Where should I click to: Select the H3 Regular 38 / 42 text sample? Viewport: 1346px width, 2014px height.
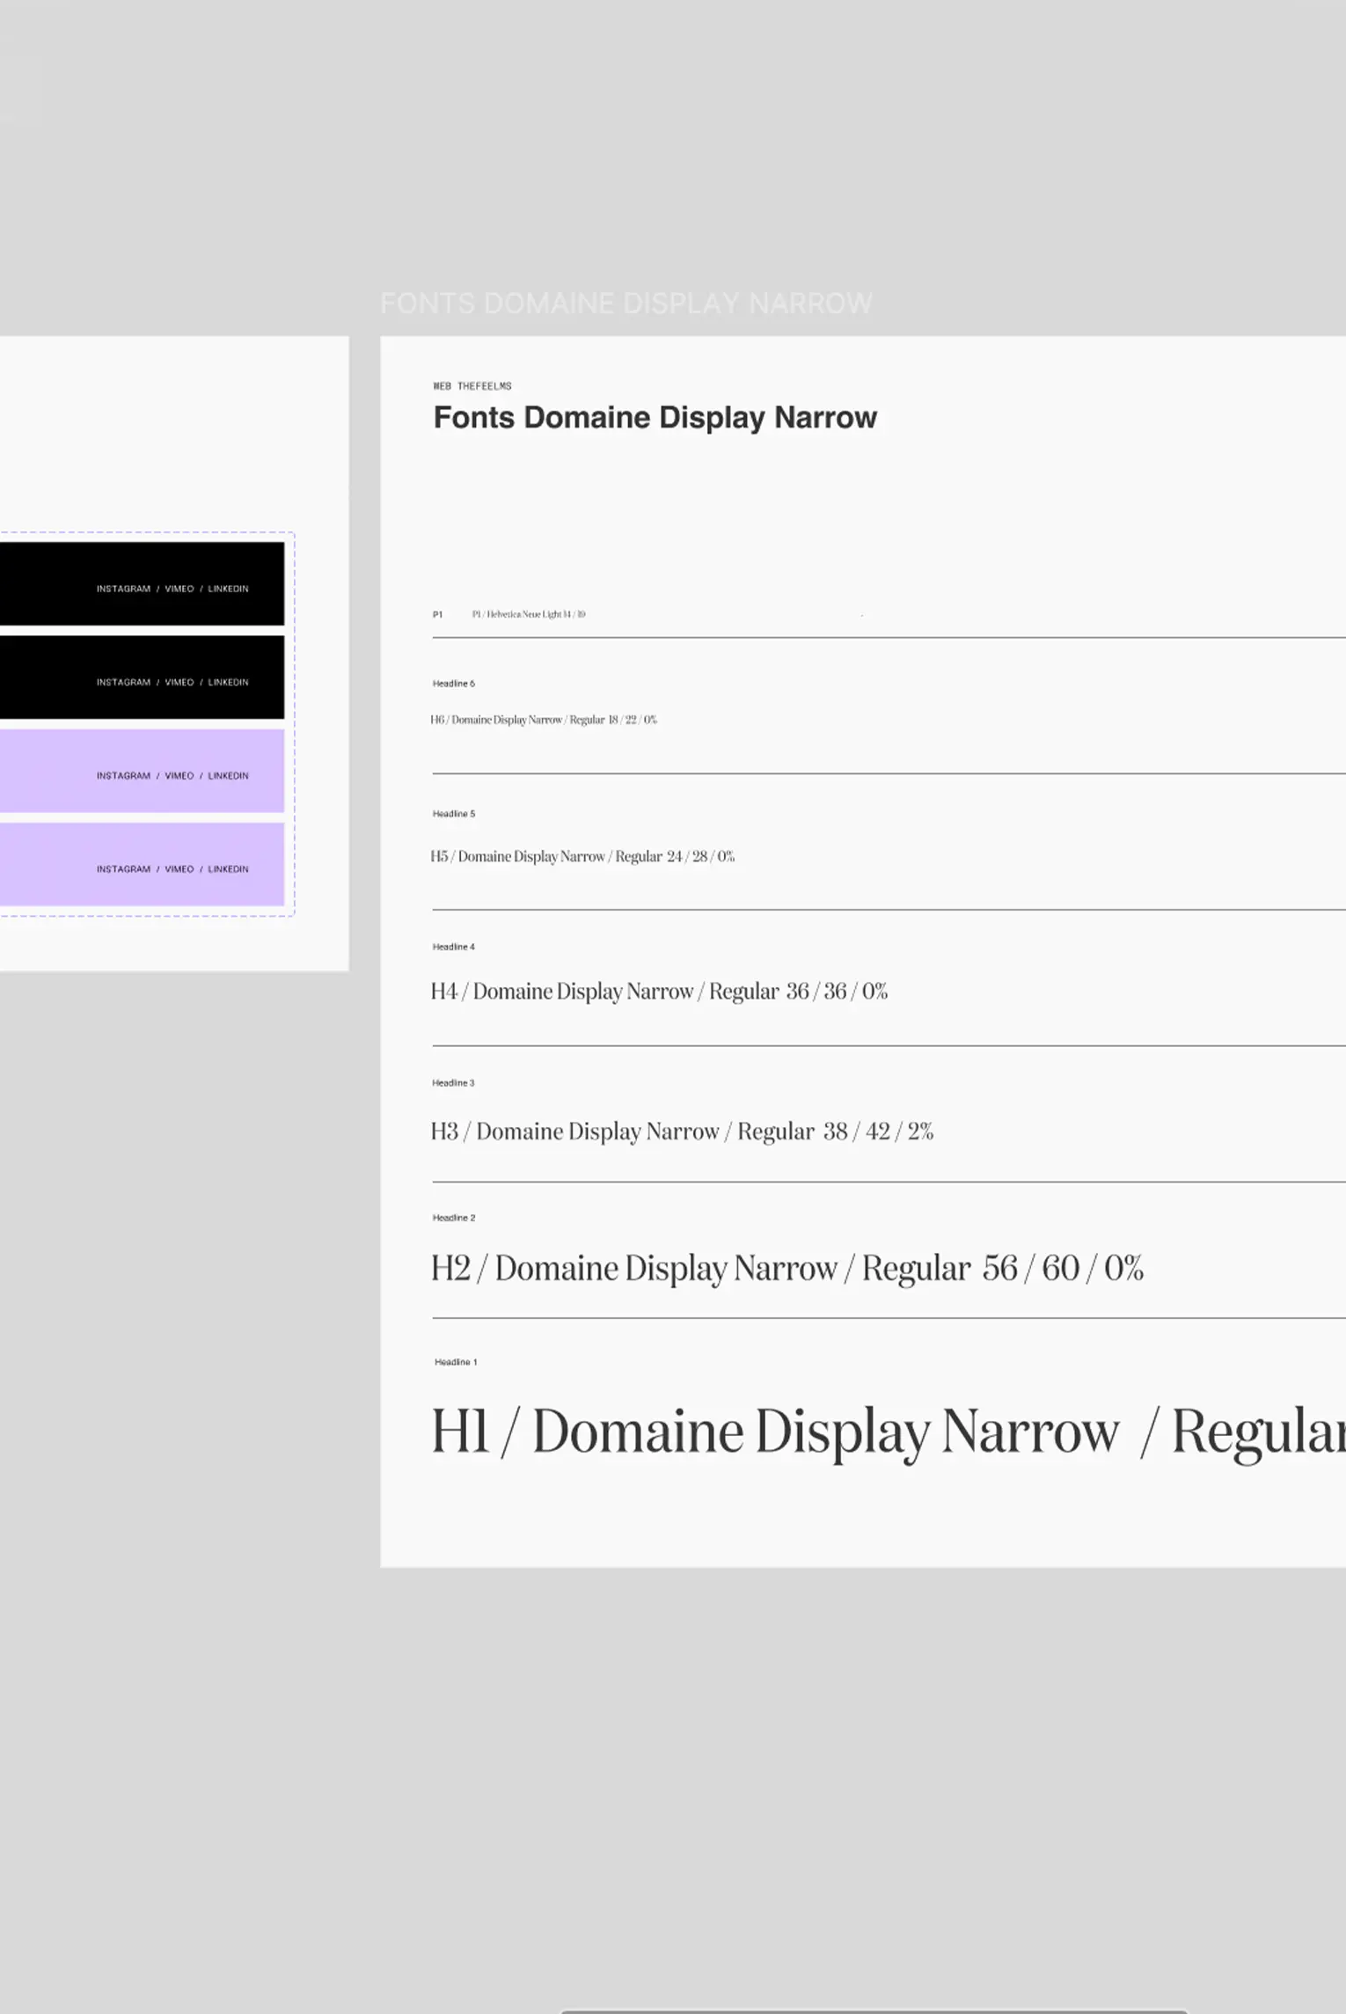pos(681,1131)
